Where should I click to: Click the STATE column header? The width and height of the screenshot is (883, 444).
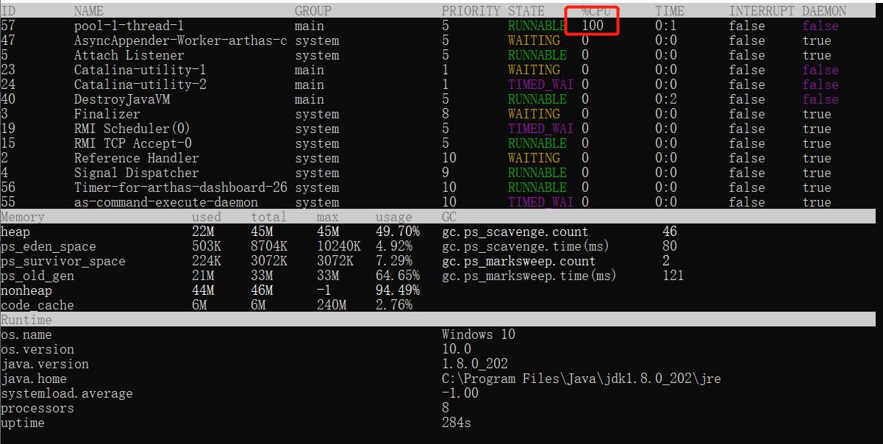point(526,11)
